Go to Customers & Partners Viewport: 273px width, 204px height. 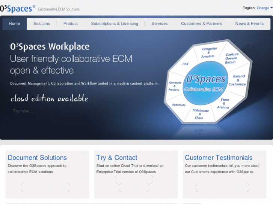(x=201, y=24)
